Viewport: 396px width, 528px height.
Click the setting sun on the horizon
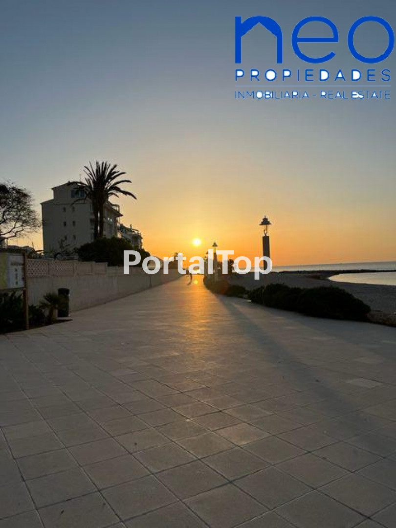click(197, 242)
